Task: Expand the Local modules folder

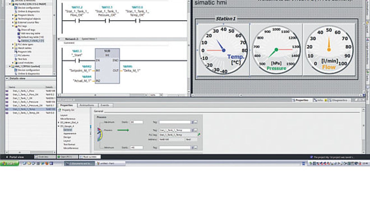Action: (13, 63)
